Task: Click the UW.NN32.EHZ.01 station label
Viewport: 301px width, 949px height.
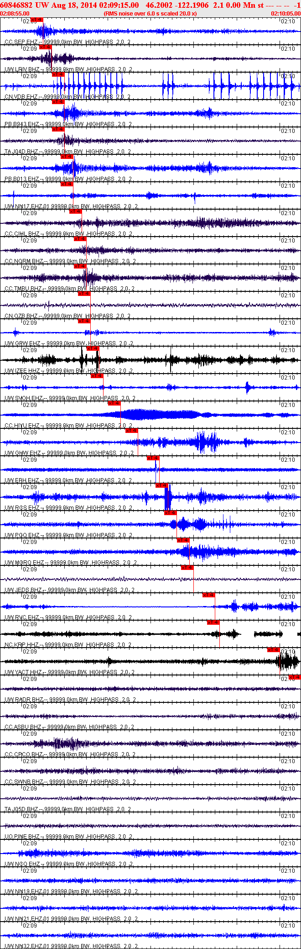Action: pos(27,946)
